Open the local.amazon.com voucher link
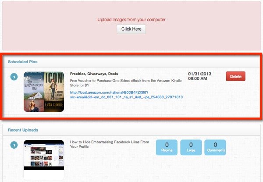The height and width of the screenshot is (182, 263). coord(126,95)
